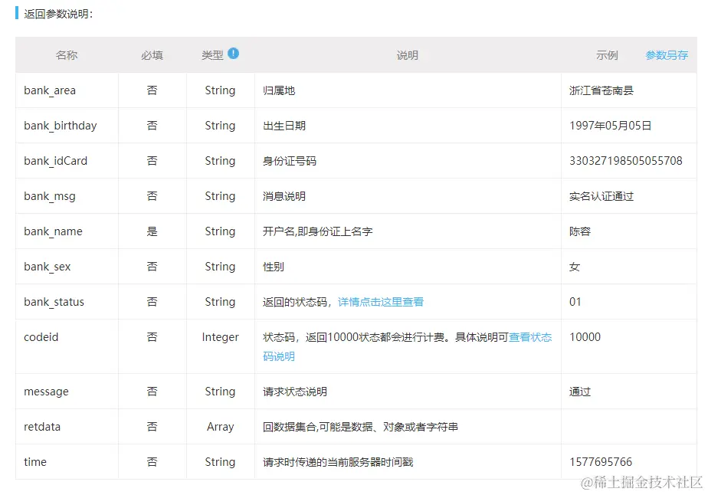
Task: Click the description 回数据集合,可能是数据、对象或者字符串
Action: coord(360,427)
